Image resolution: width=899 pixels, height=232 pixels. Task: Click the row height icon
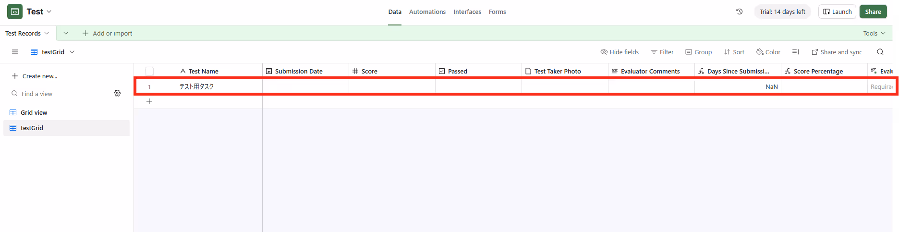pos(796,52)
